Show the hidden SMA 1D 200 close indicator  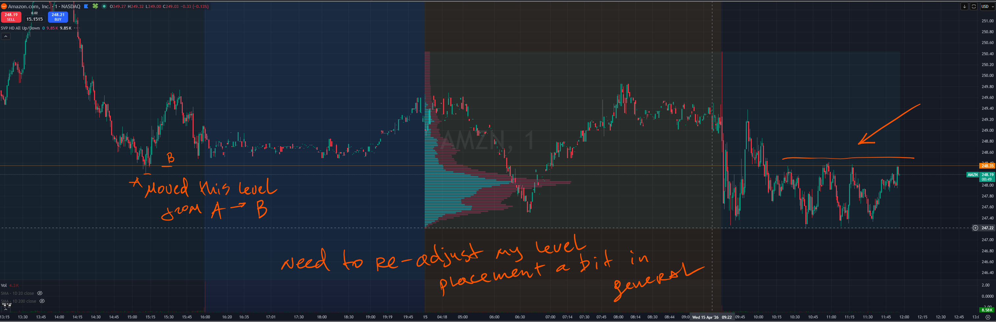(x=42, y=301)
